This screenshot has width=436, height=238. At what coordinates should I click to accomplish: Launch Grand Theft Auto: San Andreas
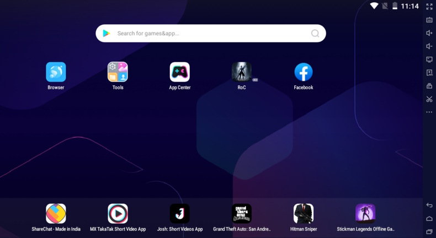(242, 214)
